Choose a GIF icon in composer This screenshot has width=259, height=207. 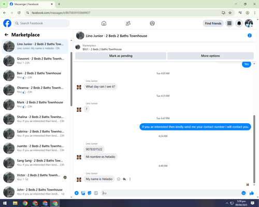coord(96,193)
